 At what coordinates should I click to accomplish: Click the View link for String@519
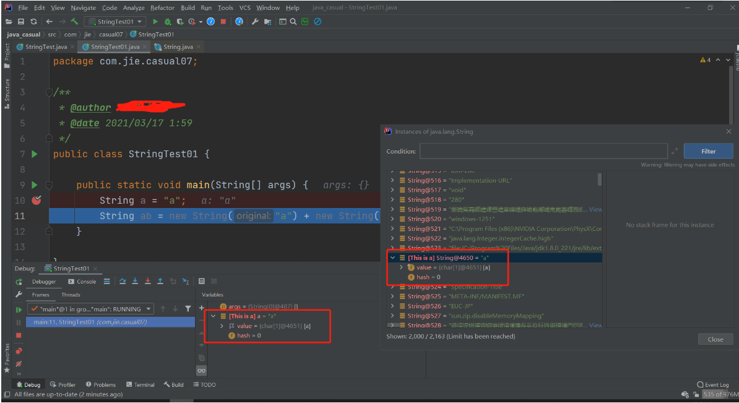click(x=596, y=209)
